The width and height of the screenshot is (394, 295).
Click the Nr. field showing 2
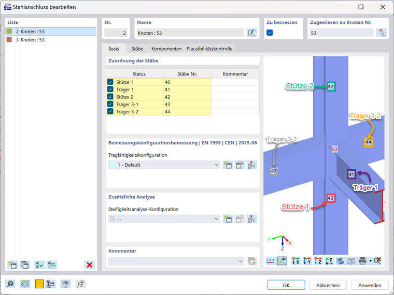116,33
